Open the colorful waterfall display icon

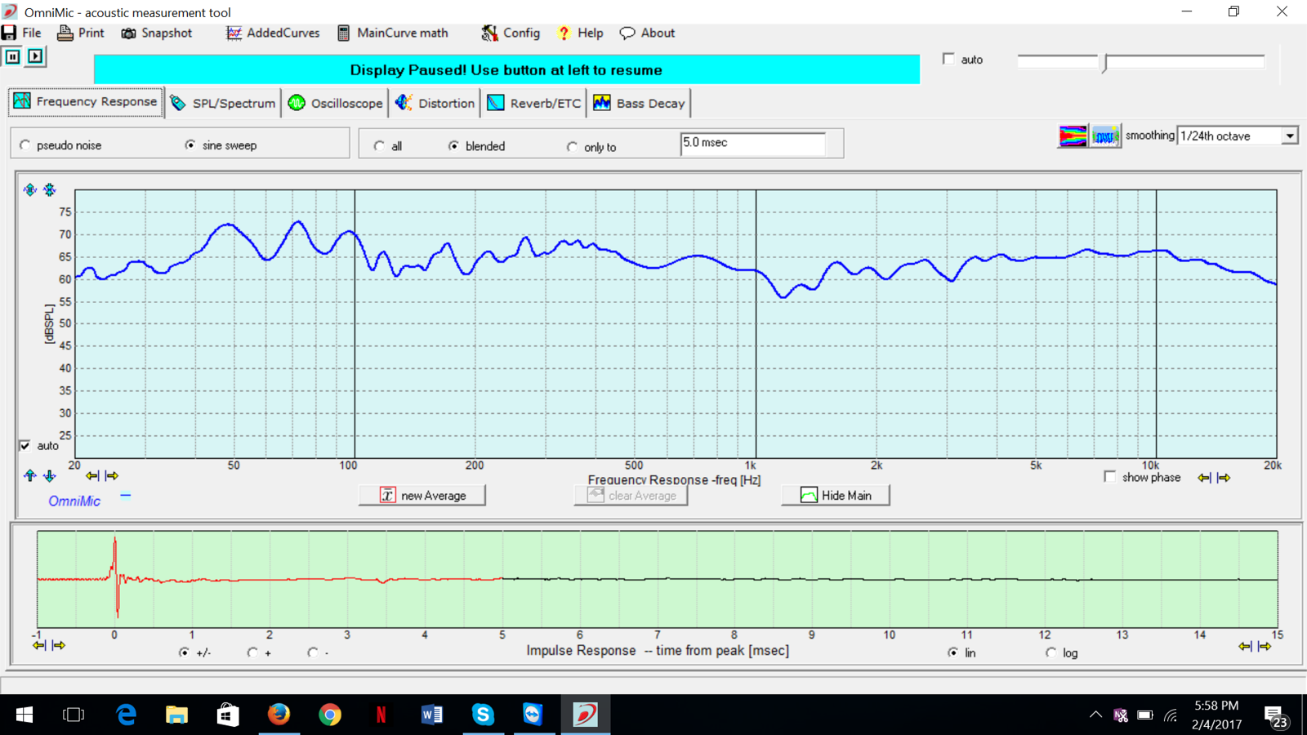pyautogui.click(x=1073, y=136)
